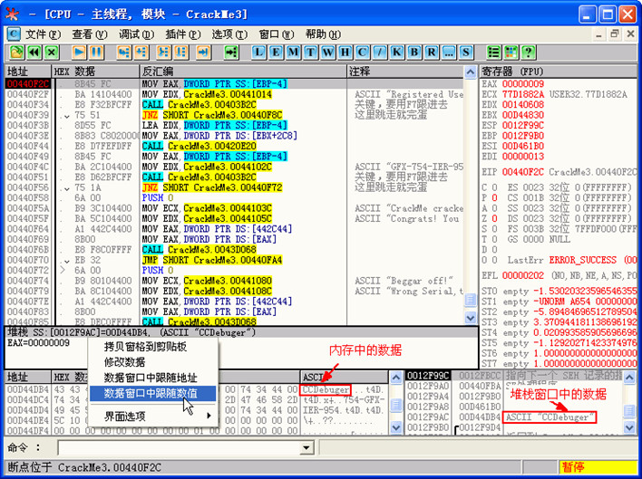
Task: Click the Close program X toolbar icon
Action: pyautogui.click(x=52, y=52)
